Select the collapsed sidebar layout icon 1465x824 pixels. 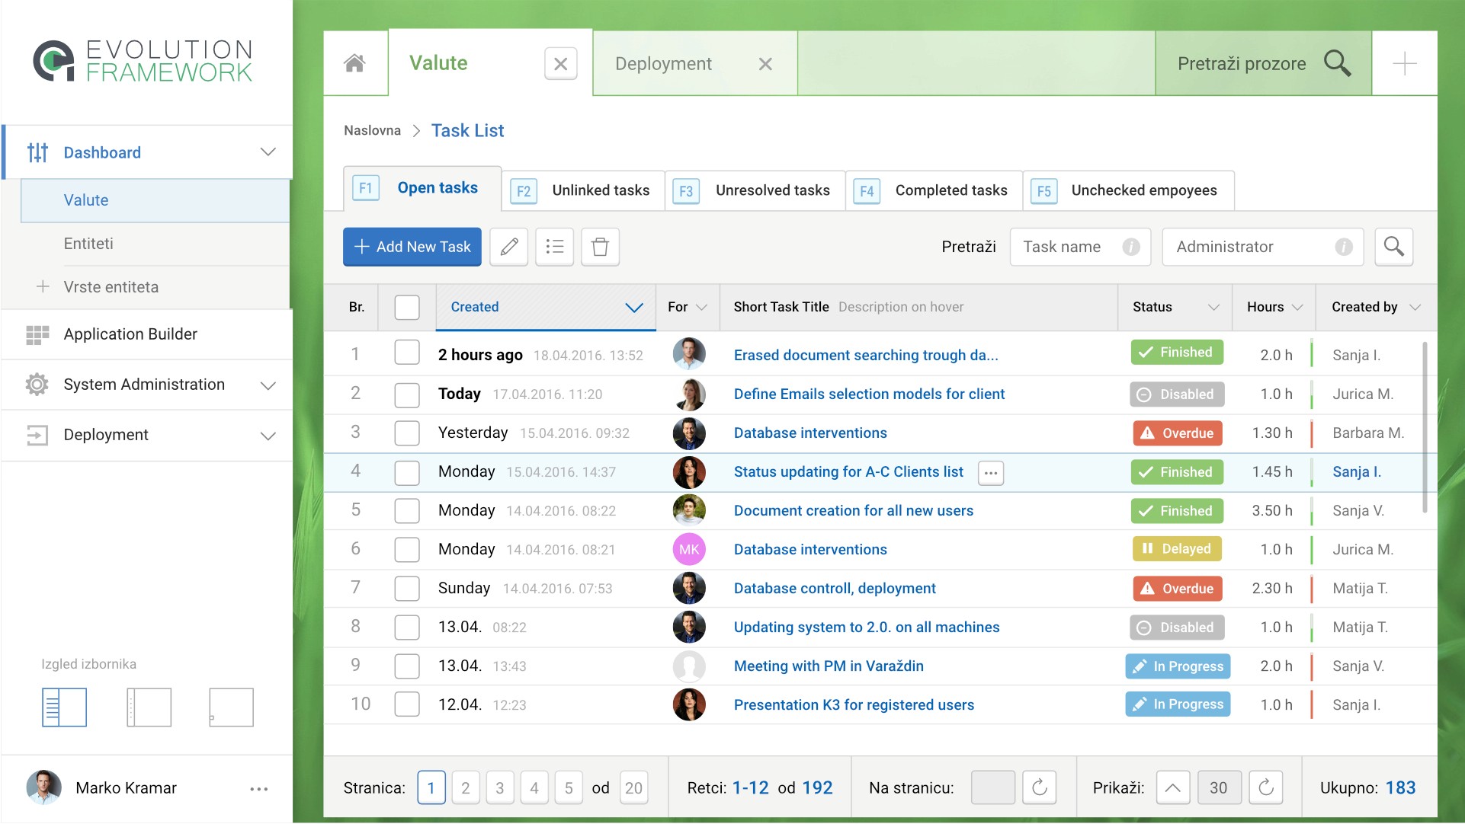(x=149, y=707)
